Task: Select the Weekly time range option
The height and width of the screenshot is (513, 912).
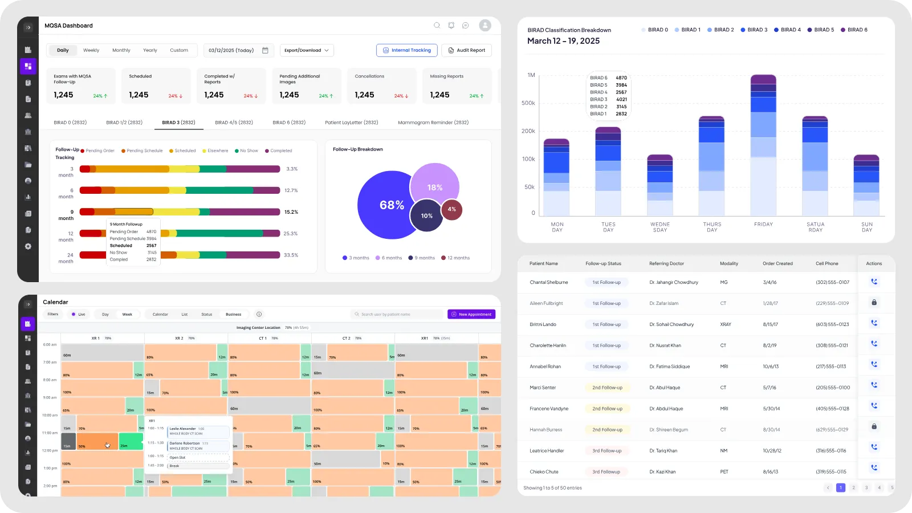Action: (91, 50)
